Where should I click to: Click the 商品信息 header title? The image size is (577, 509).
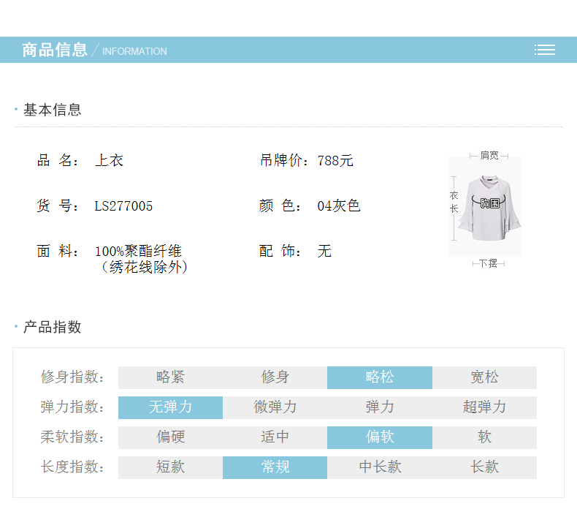pos(55,50)
